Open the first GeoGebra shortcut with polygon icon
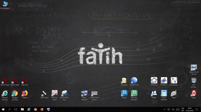 [x=154, y=82]
